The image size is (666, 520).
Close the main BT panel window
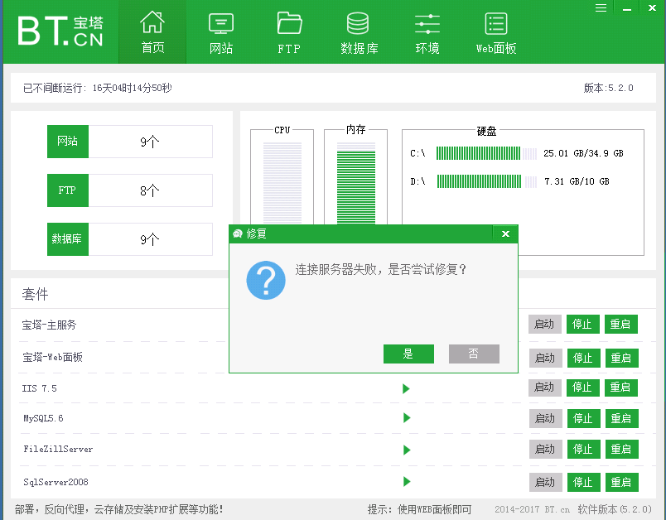(653, 7)
